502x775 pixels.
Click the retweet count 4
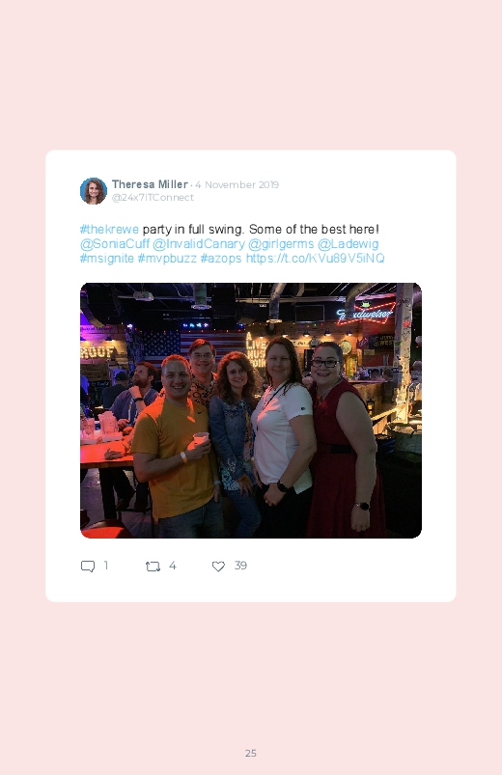tap(173, 566)
